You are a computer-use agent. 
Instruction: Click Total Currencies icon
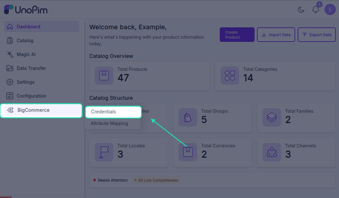coord(188,152)
